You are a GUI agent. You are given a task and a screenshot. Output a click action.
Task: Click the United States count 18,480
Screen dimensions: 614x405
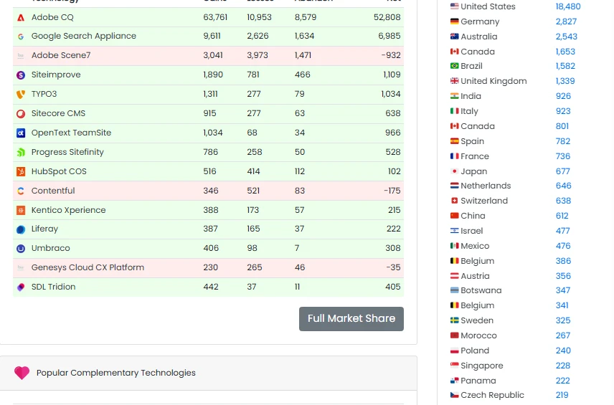568,6
